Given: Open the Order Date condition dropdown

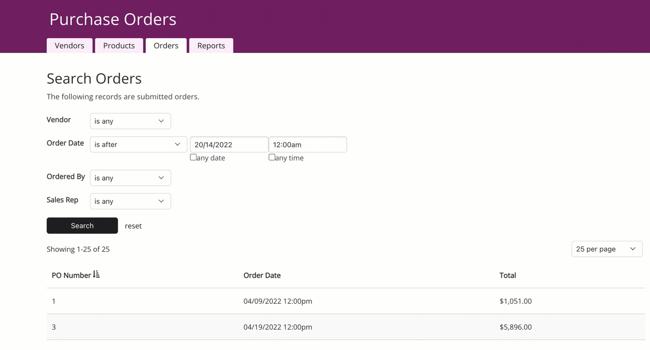Looking at the screenshot, I should [138, 144].
